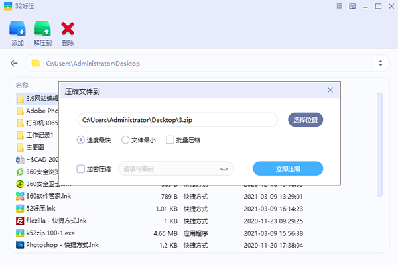398x265 pixels.
Task: Open the list menu icon in title bar
Action: [x=339, y=6]
